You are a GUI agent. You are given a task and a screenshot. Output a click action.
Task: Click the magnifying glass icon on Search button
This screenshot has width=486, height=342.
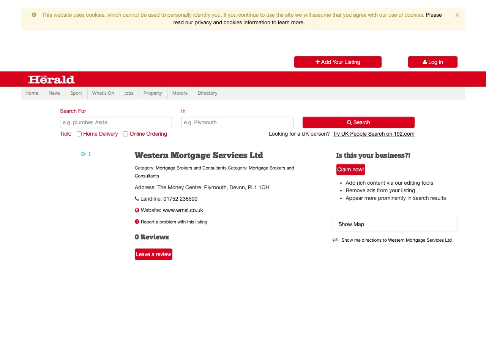pyautogui.click(x=349, y=122)
